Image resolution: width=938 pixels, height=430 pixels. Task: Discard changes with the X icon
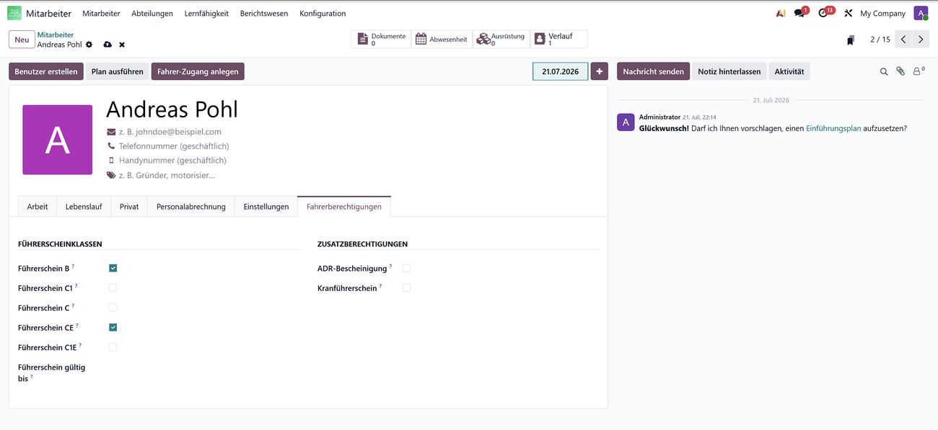pyautogui.click(x=122, y=45)
